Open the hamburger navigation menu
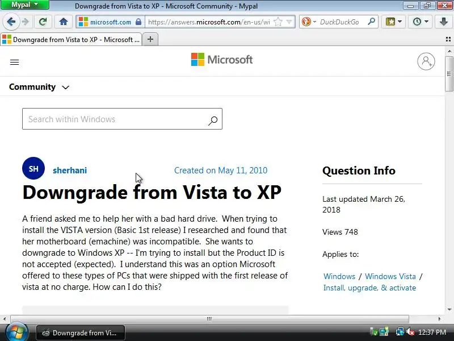Screen dimensions: 454x341 pyautogui.click(x=15, y=63)
